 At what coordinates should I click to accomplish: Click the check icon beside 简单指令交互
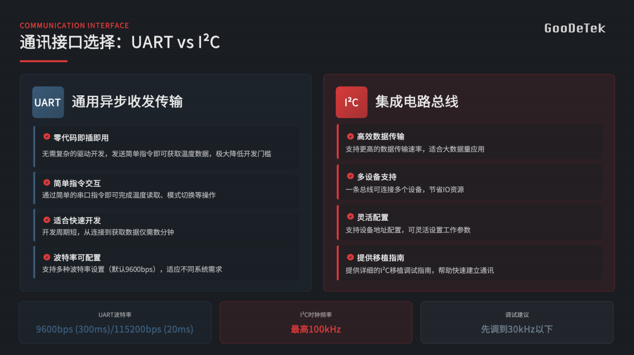coord(47,182)
